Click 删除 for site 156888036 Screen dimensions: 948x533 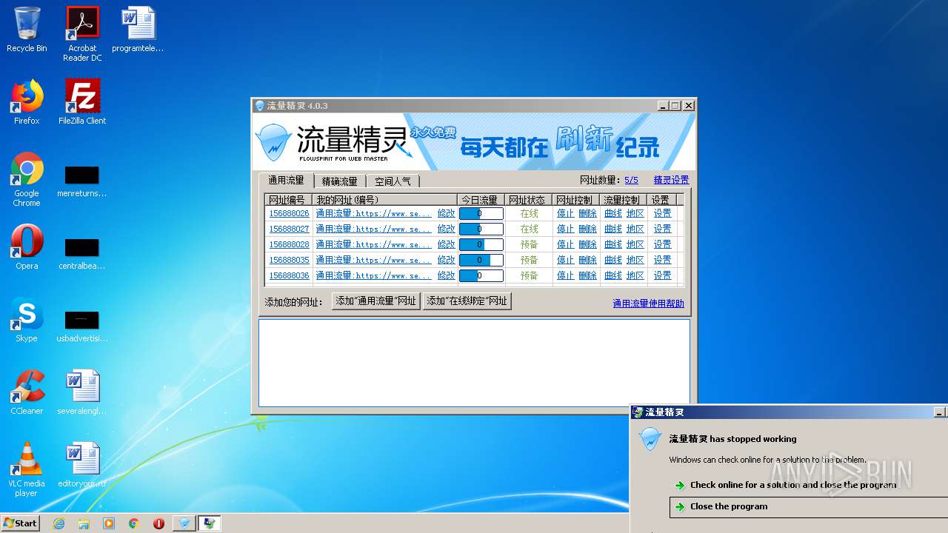pyautogui.click(x=587, y=275)
